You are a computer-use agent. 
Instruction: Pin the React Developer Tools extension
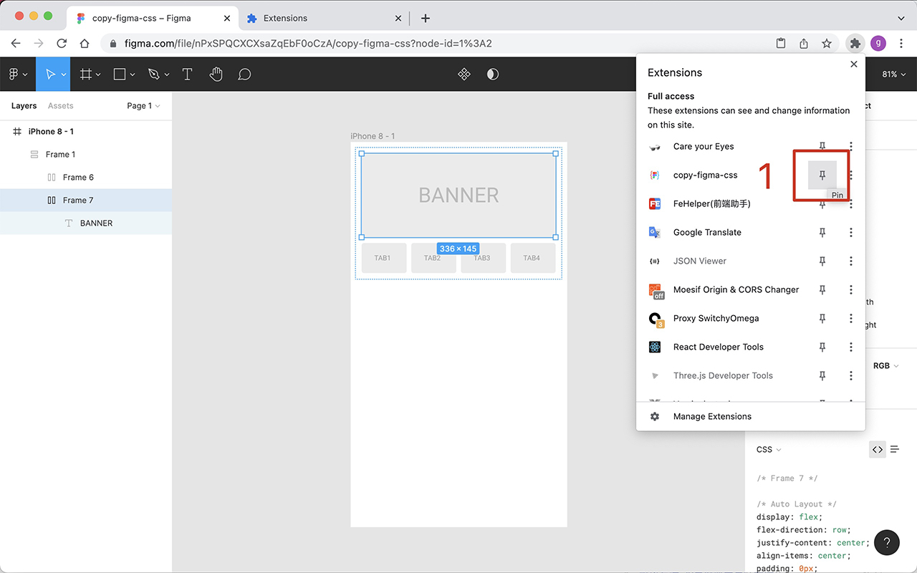pos(822,347)
